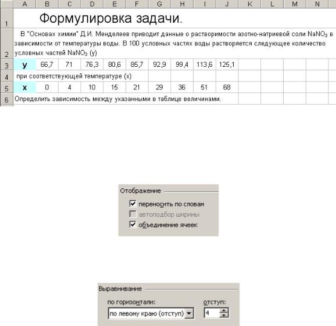336x326 pixels.
Task: Click cell with value 113,6
Action: pyautogui.click(x=205, y=65)
